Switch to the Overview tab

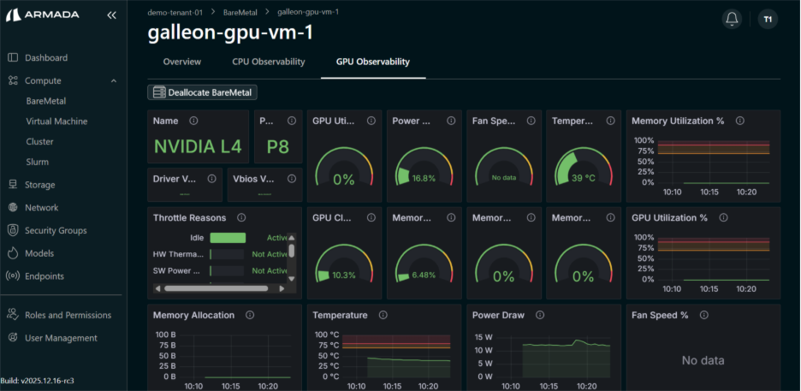point(182,62)
